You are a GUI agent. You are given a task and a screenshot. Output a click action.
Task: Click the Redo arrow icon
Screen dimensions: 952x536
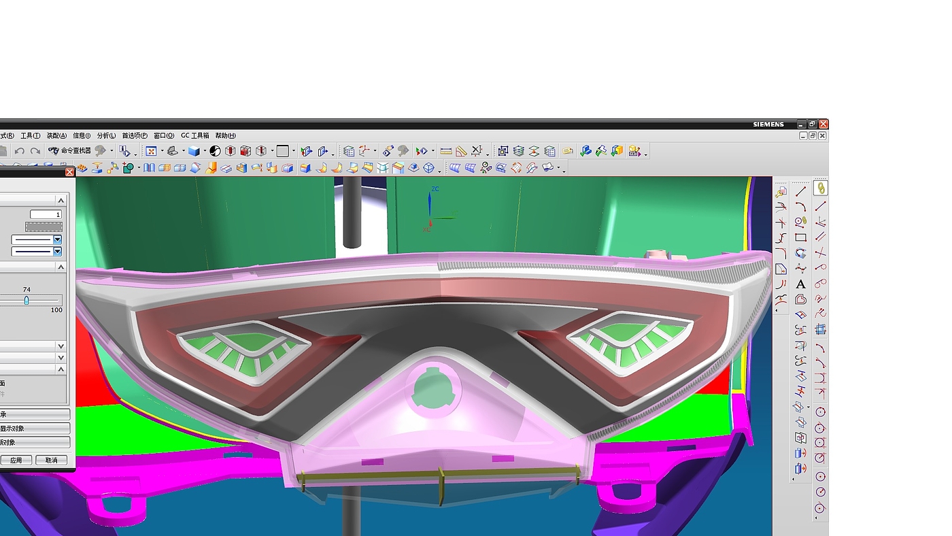[35, 151]
